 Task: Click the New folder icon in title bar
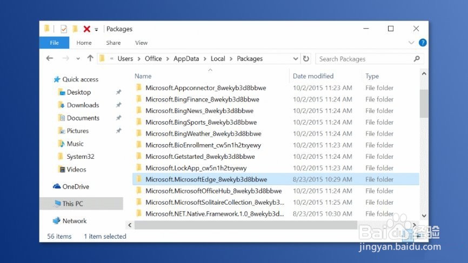tap(75, 29)
